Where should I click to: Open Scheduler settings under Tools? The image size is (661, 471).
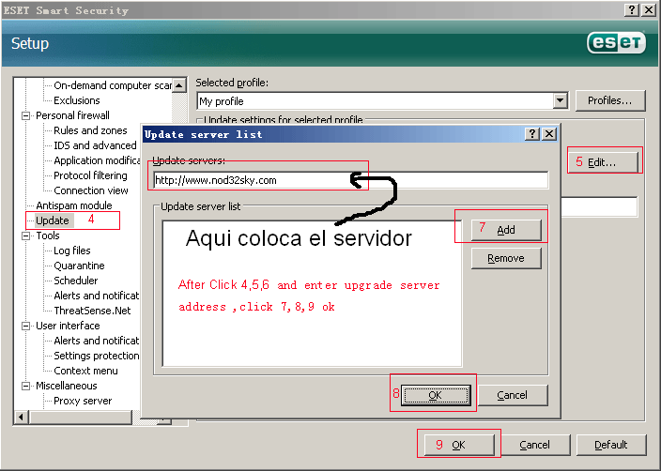(x=76, y=281)
